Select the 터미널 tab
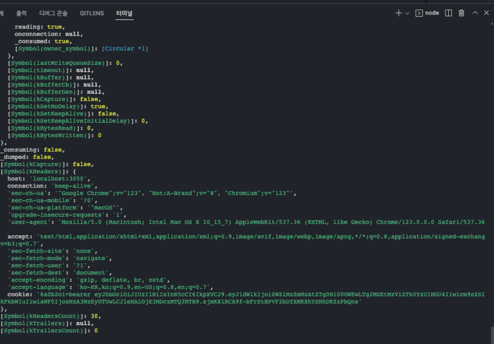The height and width of the screenshot is (344, 494). click(x=124, y=13)
